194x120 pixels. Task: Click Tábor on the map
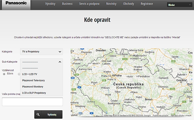click(x=118, y=92)
